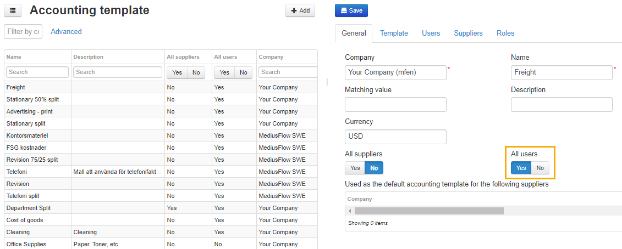This screenshot has height=249, width=622.
Task: Filter All suppliers column by Yes
Action: pyautogui.click(x=177, y=72)
